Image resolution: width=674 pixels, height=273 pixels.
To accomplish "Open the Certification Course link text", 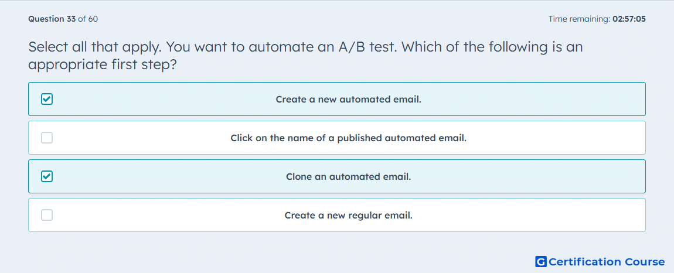I will coord(607,261).
